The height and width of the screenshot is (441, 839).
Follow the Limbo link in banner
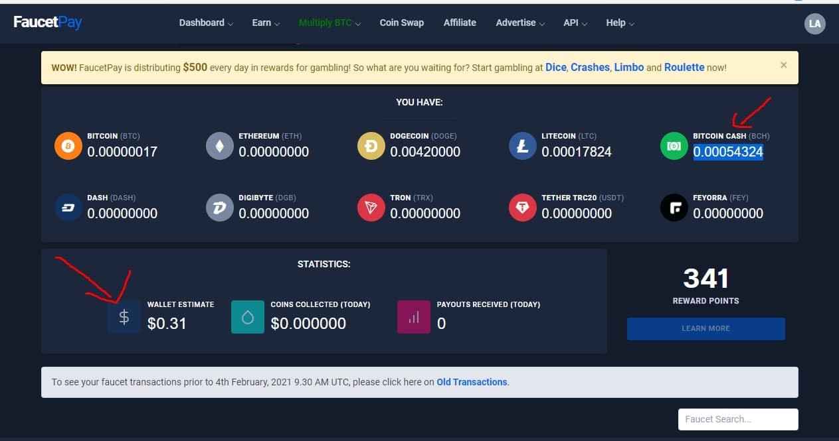(x=628, y=68)
